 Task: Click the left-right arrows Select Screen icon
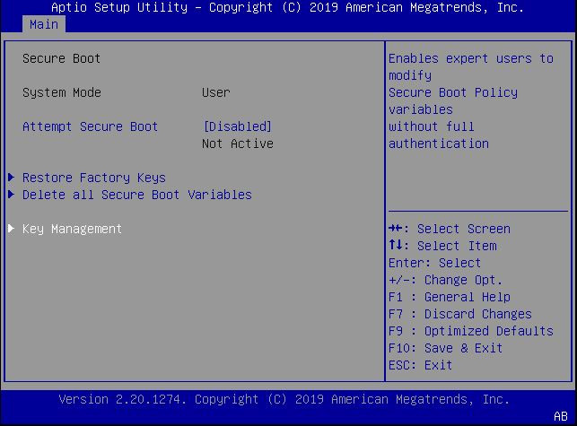[398, 229]
